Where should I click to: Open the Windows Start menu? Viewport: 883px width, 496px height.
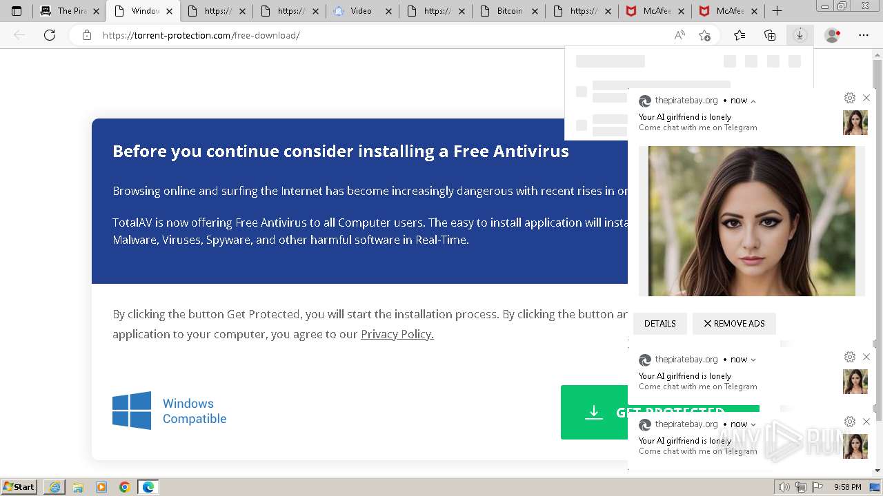click(x=19, y=486)
